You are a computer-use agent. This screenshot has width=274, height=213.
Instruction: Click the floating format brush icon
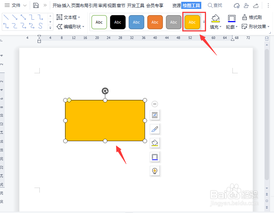coord(155,129)
